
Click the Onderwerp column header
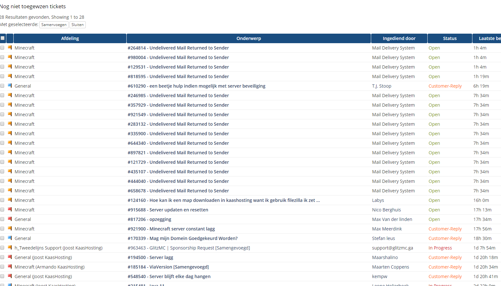pos(249,38)
